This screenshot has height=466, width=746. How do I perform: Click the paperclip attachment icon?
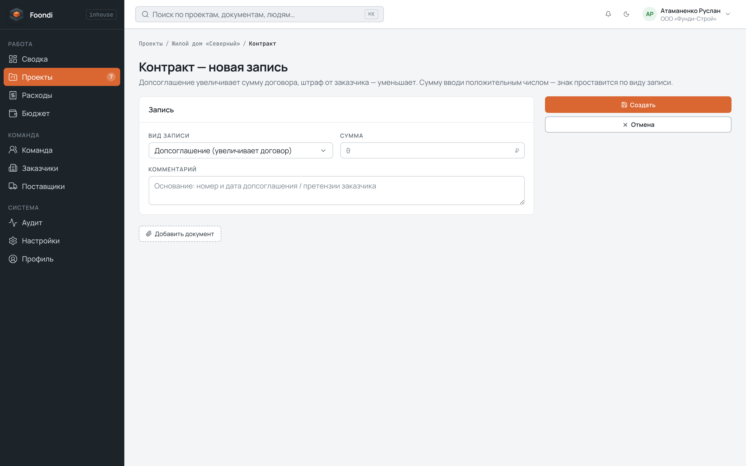pyautogui.click(x=149, y=234)
